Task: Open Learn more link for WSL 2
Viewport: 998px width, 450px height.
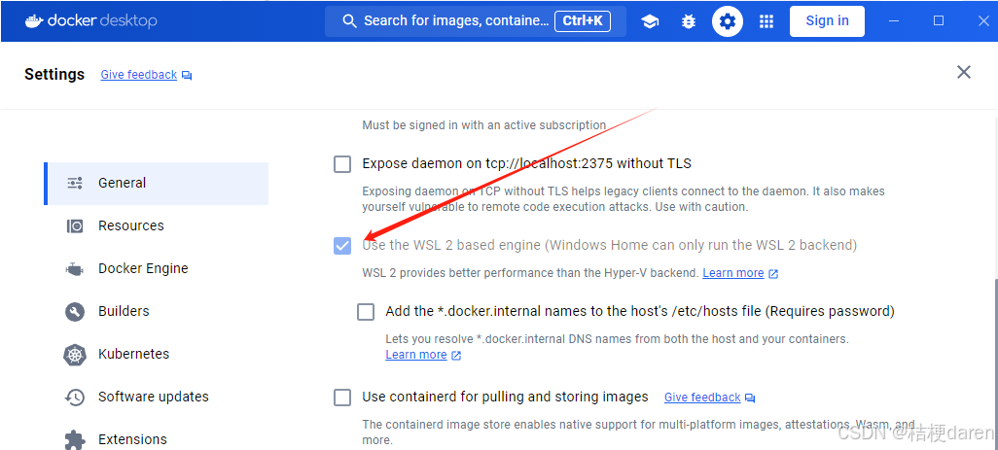Action: (733, 273)
